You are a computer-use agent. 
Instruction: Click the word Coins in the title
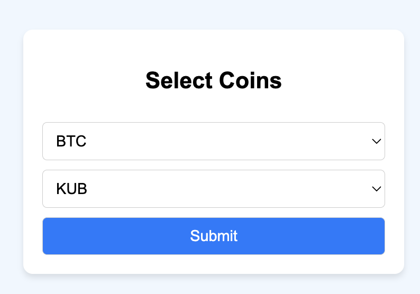[249, 81]
